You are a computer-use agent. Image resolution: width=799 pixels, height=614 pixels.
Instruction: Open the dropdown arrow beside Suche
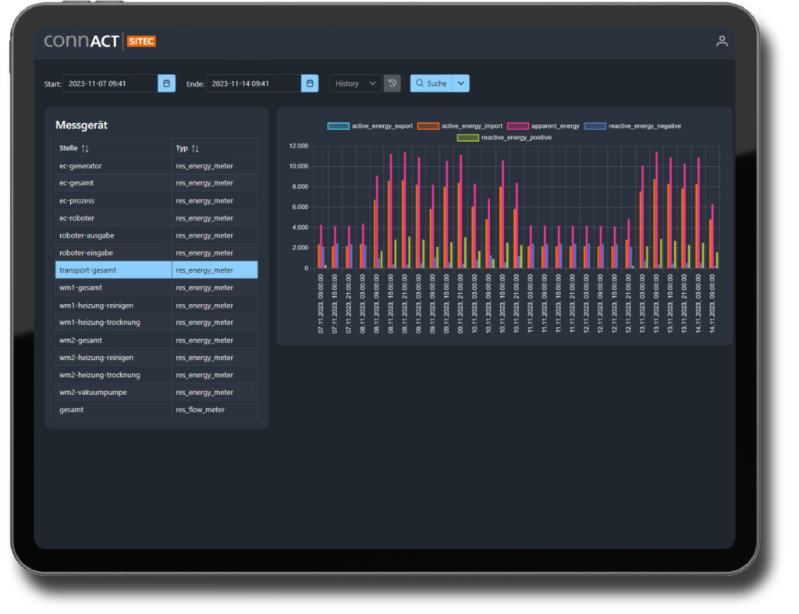click(x=460, y=83)
